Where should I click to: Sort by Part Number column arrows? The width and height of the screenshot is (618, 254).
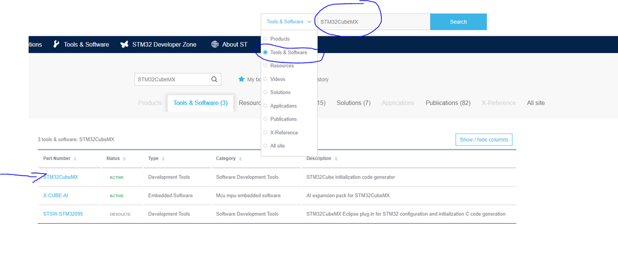pyautogui.click(x=75, y=159)
